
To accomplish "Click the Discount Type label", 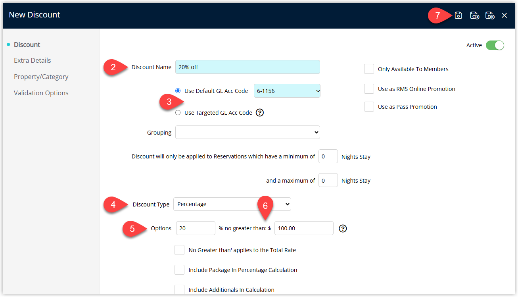I will point(151,204).
